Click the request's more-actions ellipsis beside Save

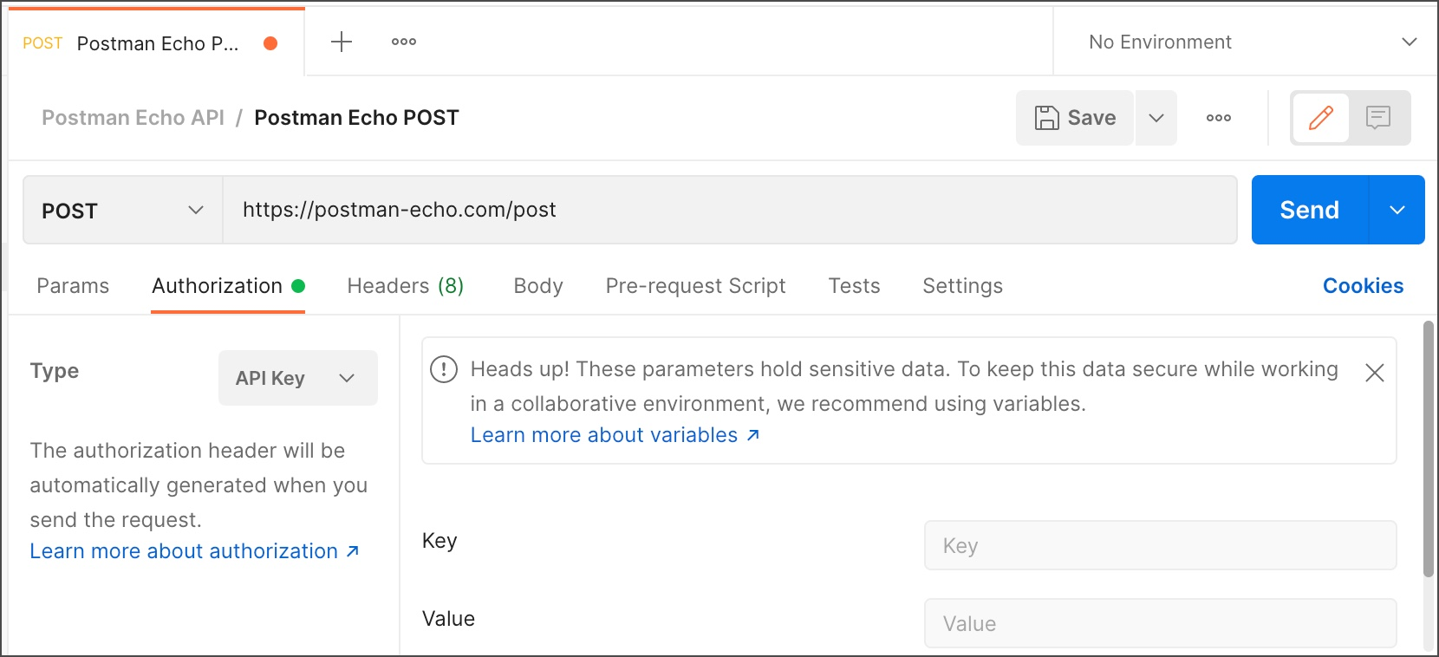pos(1219,118)
